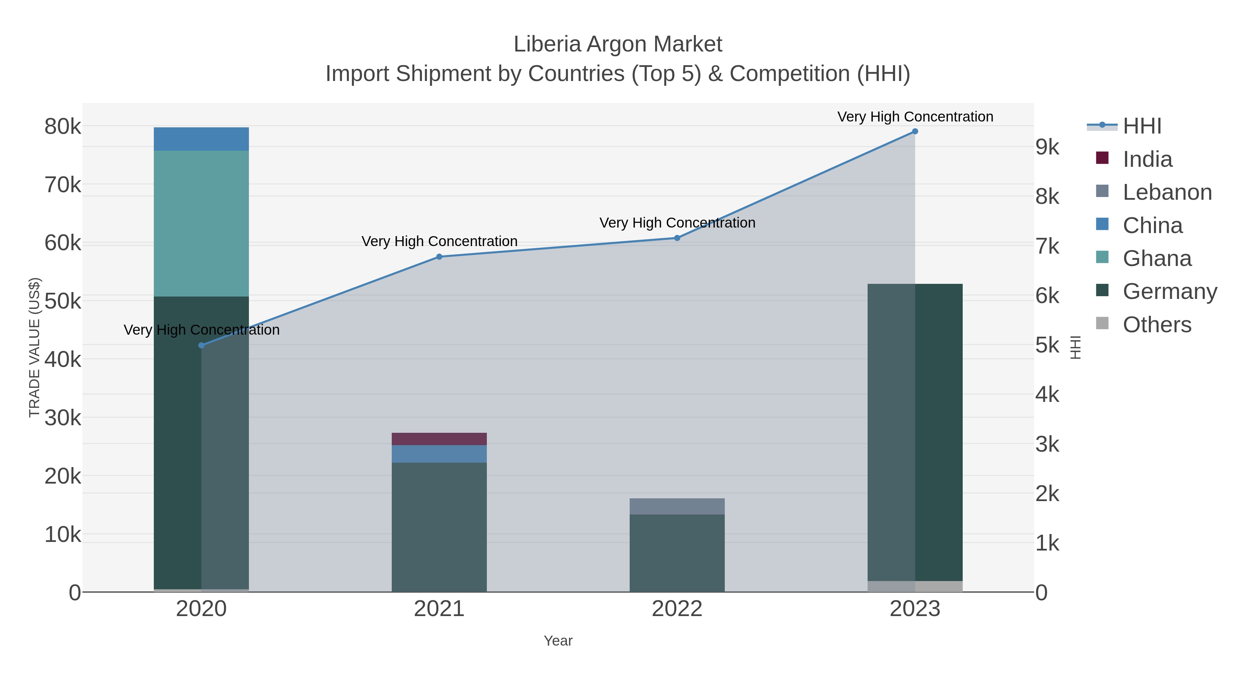The width and height of the screenshot is (1236, 695).
Task: Click the 2023 x-axis label
Action: [x=915, y=609]
